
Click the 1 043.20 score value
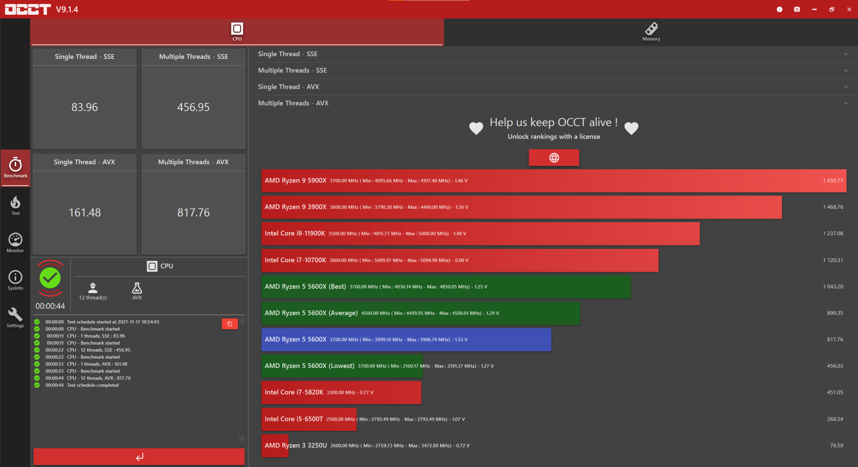pos(833,286)
